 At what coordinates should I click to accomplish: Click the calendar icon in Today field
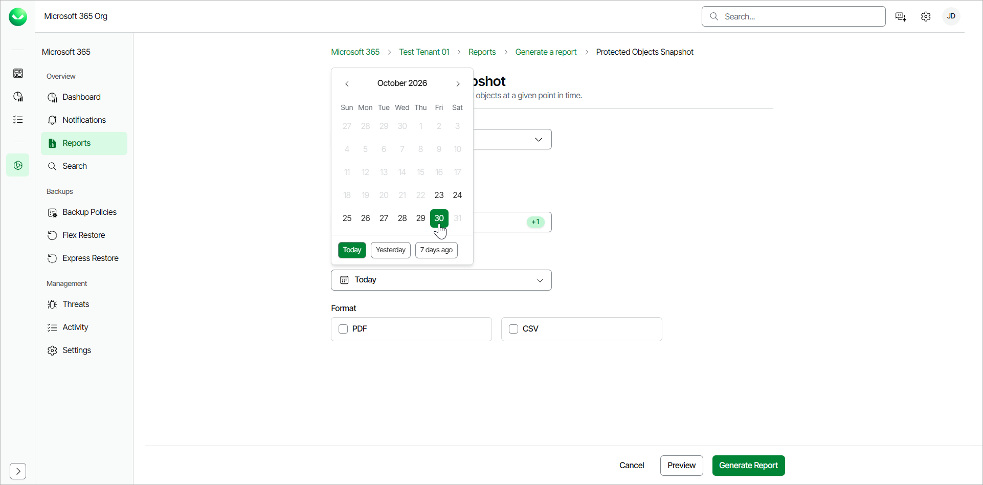click(345, 280)
